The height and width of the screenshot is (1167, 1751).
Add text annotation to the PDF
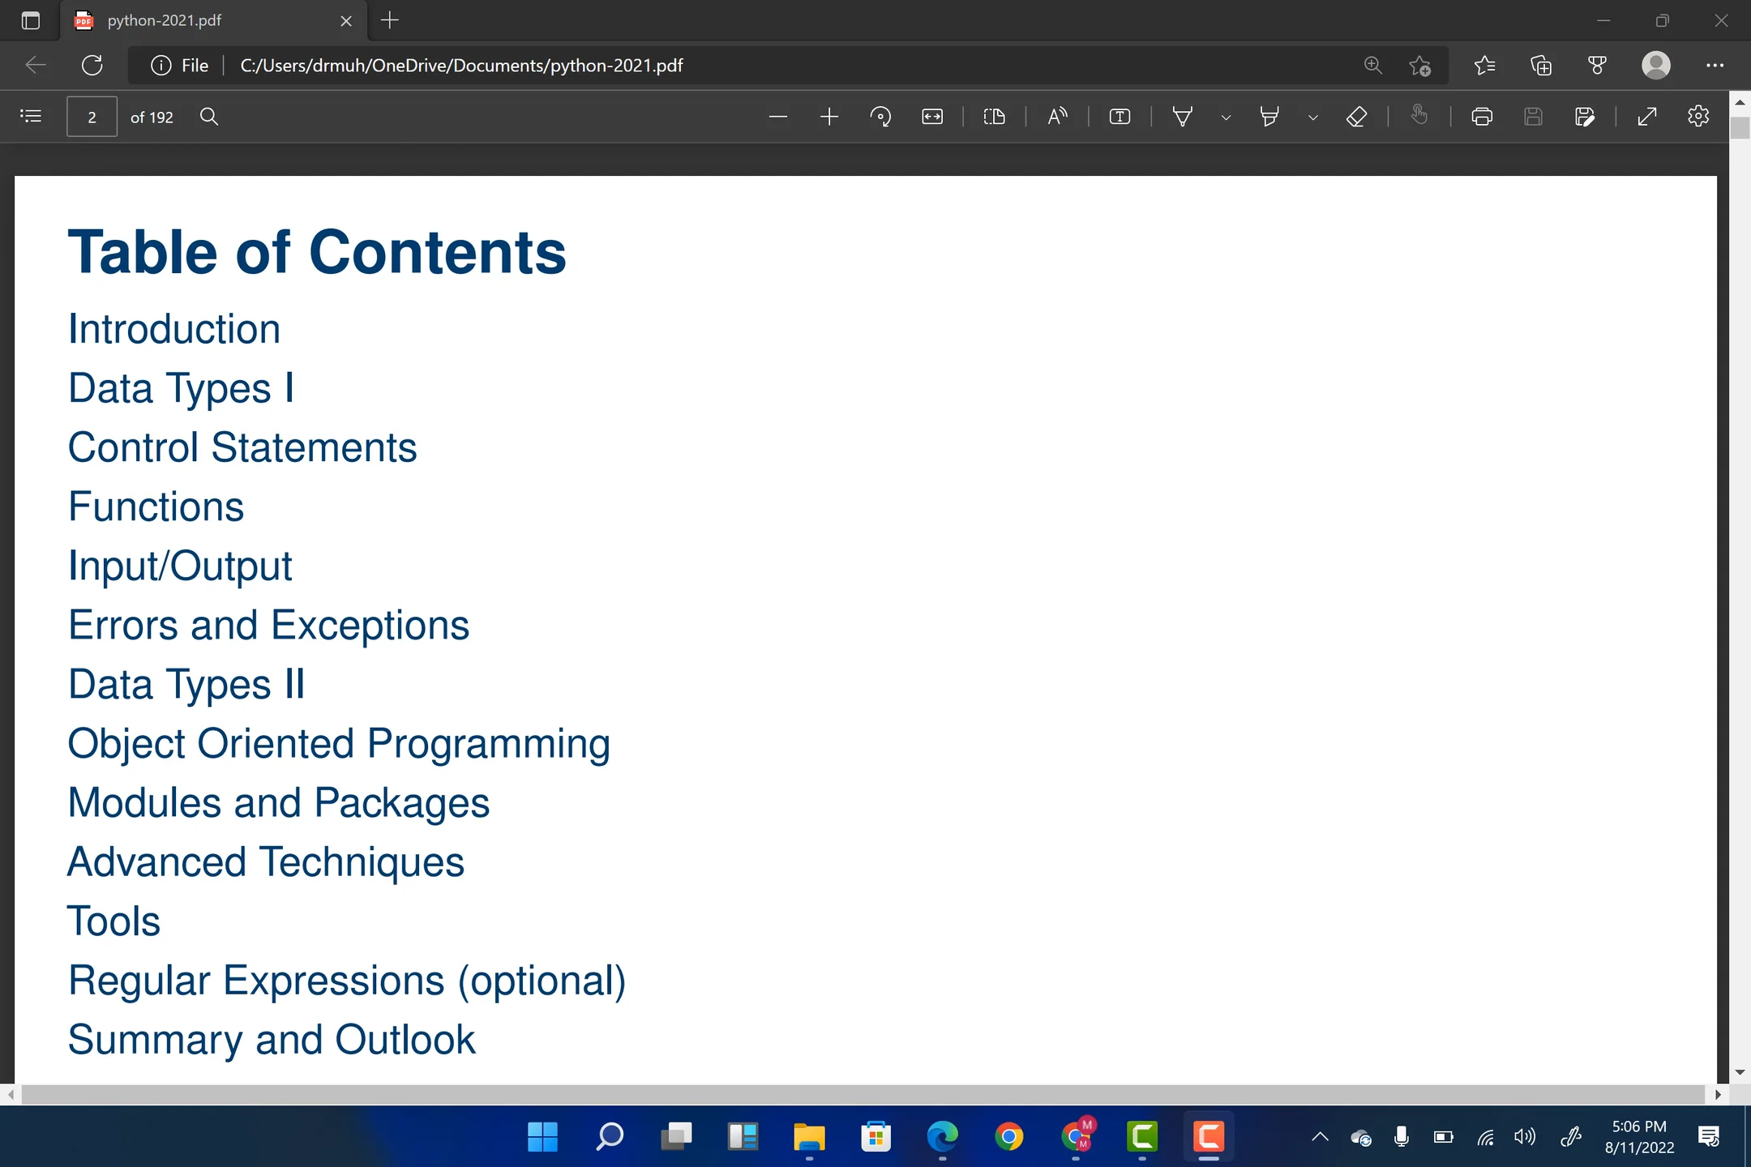(1120, 116)
